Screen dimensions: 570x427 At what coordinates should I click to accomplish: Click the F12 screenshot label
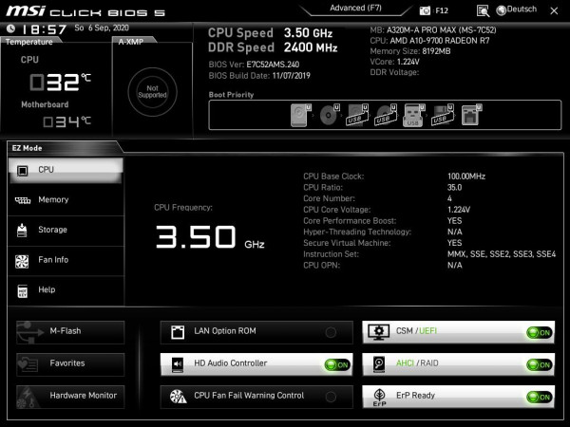pos(442,10)
